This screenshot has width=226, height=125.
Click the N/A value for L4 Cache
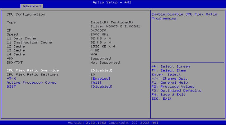94,55
